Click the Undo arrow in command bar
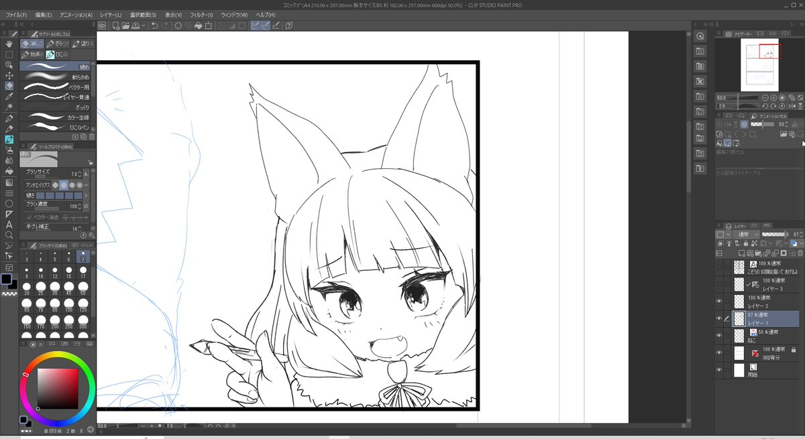The image size is (805, 439). (154, 25)
